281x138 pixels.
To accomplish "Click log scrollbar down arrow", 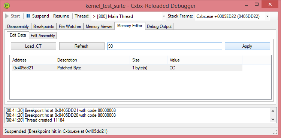I will [x=273, y=119].
